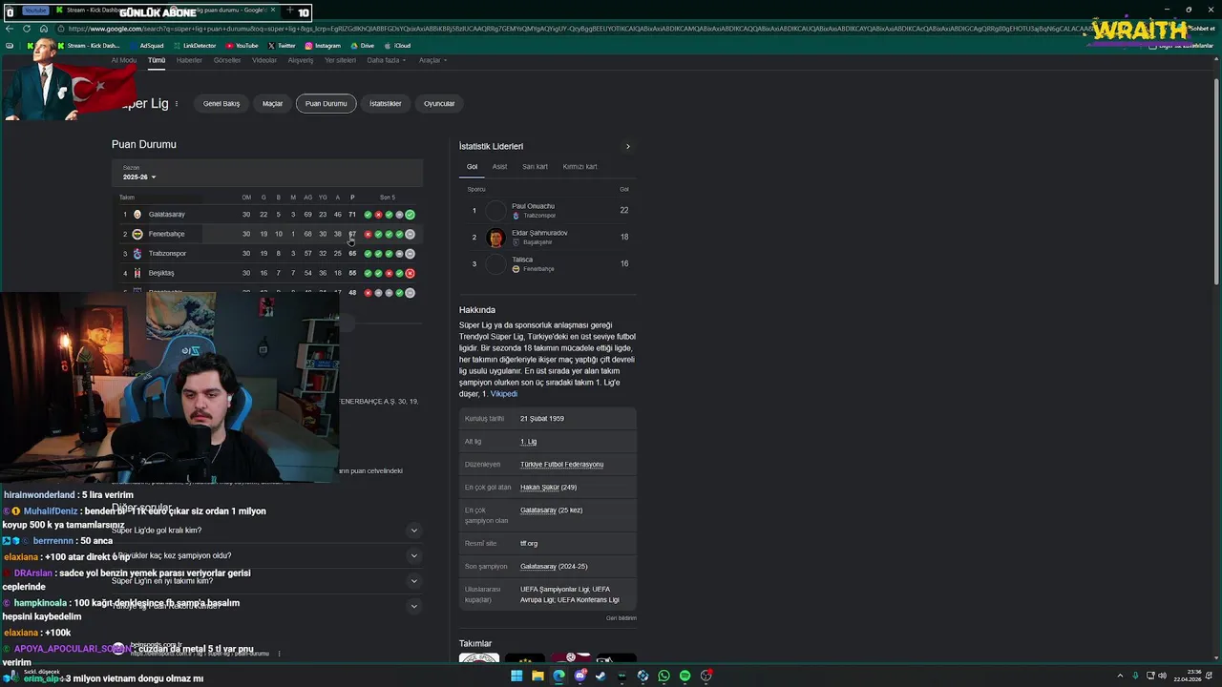Show hidden system tray icons
The width and height of the screenshot is (1222, 687).
click(x=1120, y=676)
